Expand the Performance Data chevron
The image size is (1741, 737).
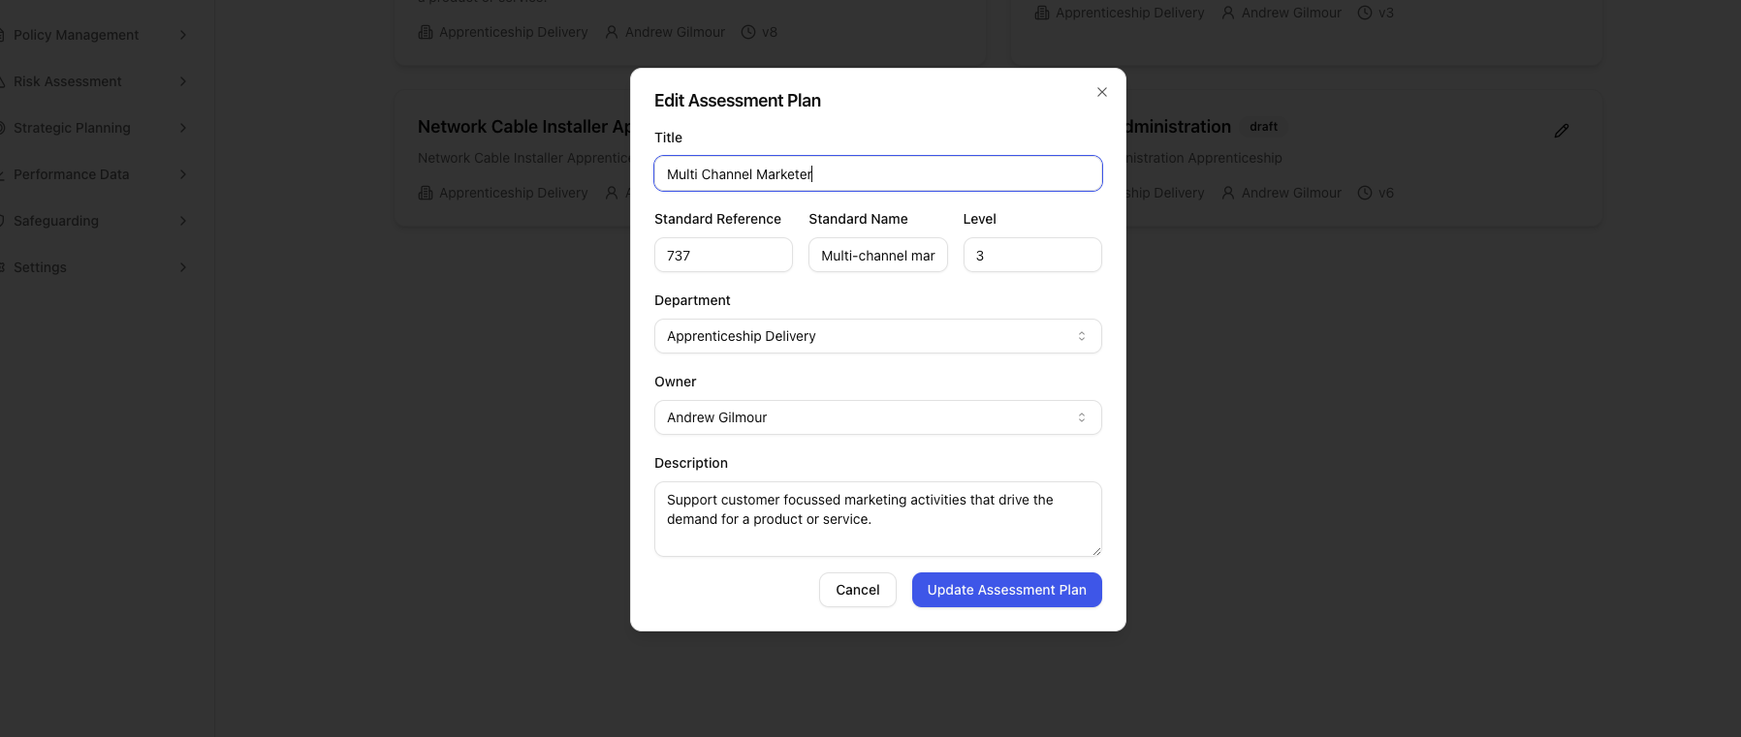(183, 174)
